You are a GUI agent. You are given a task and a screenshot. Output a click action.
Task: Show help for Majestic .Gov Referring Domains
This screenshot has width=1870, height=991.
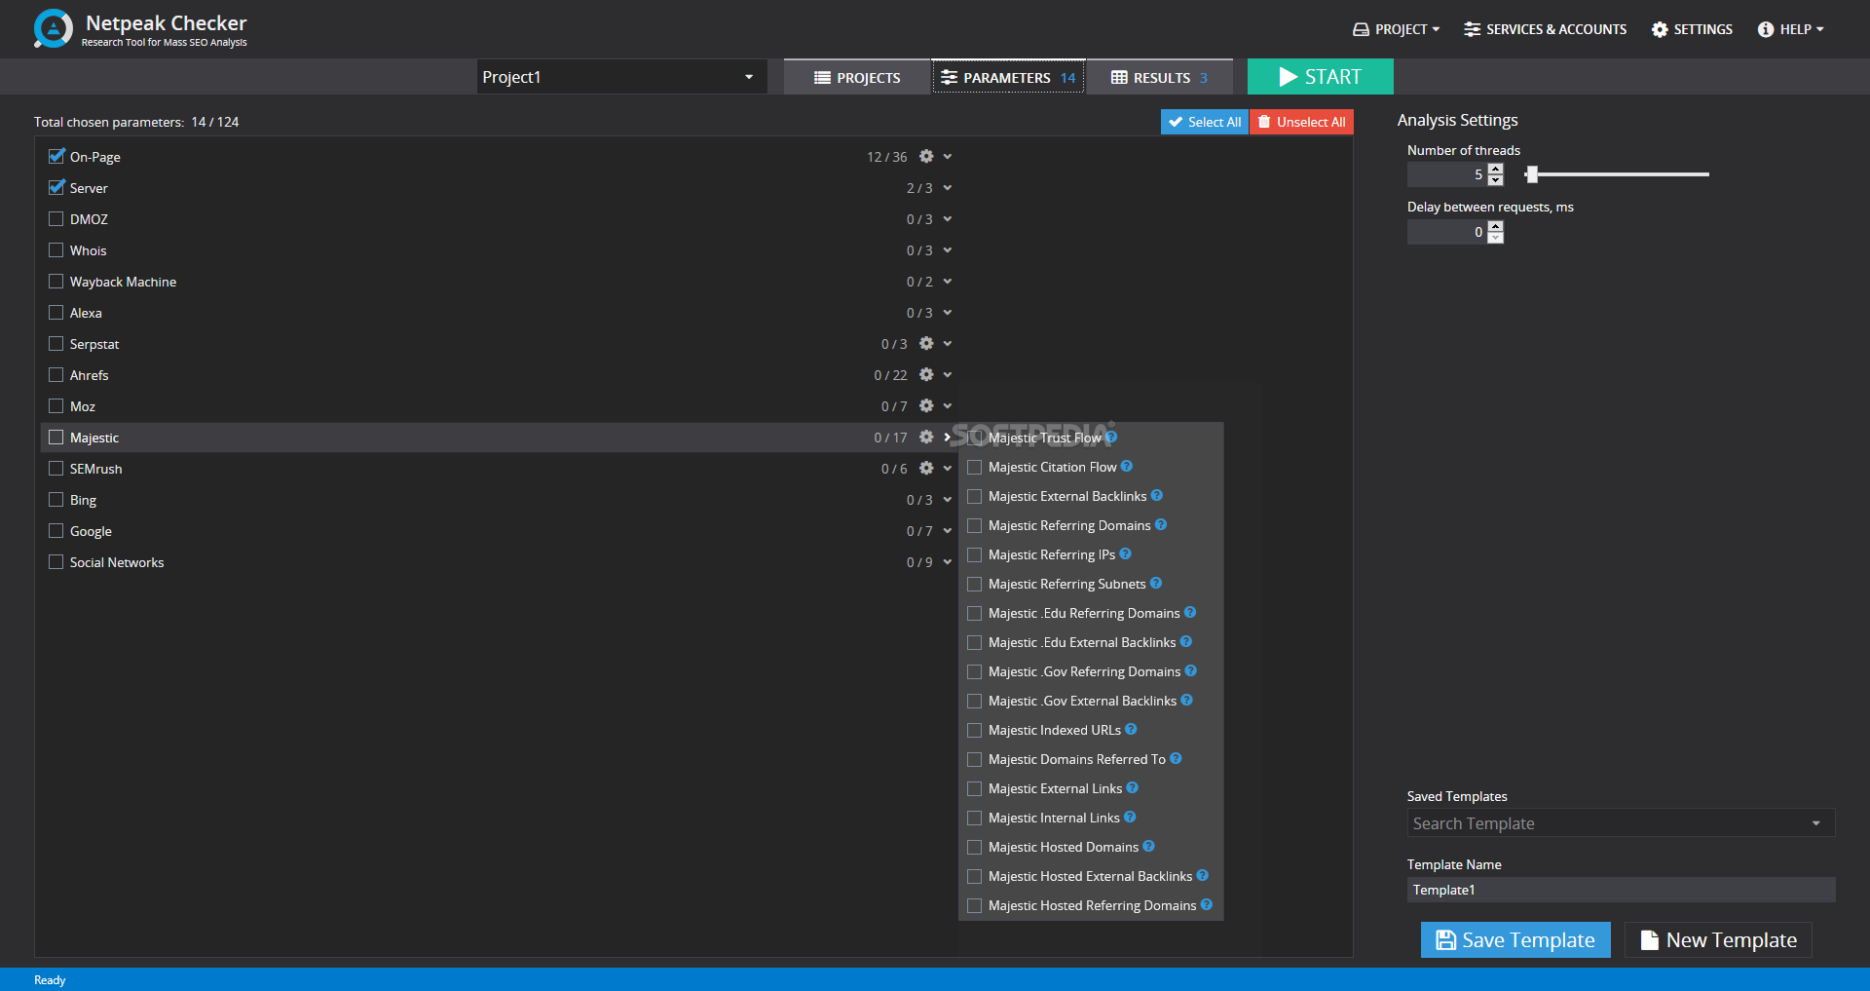1191,670
